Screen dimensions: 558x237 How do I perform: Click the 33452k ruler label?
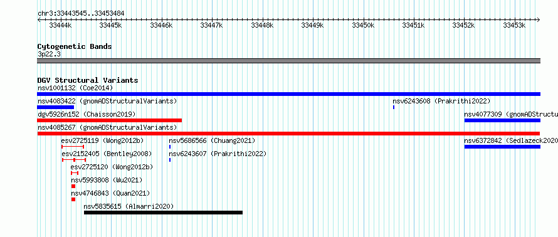tap(464, 25)
